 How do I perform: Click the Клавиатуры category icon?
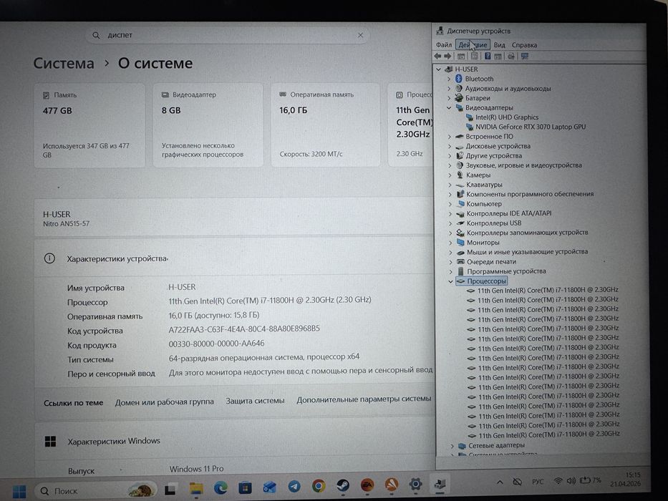click(460, 185)
